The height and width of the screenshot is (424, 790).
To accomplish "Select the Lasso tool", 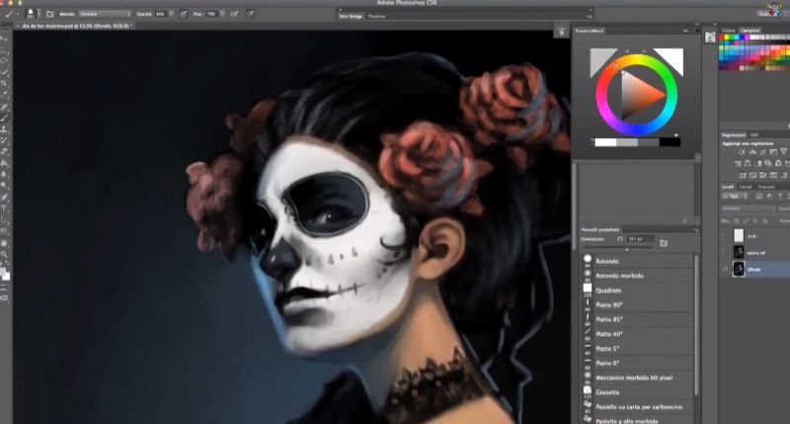I will click(x=4, y=61).
